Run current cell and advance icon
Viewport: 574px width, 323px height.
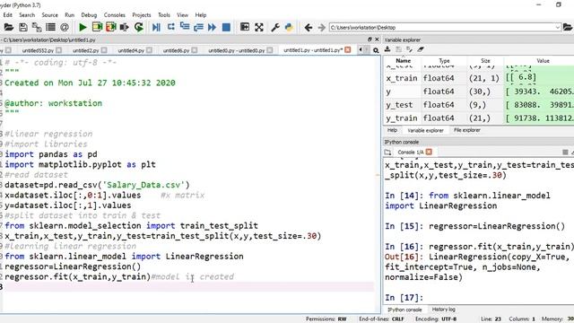pos(111,27)
